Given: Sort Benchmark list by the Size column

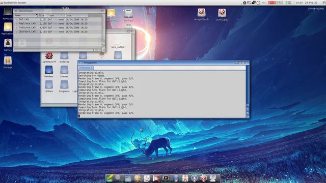Looking at the screenshot, I should pos(42,15).
